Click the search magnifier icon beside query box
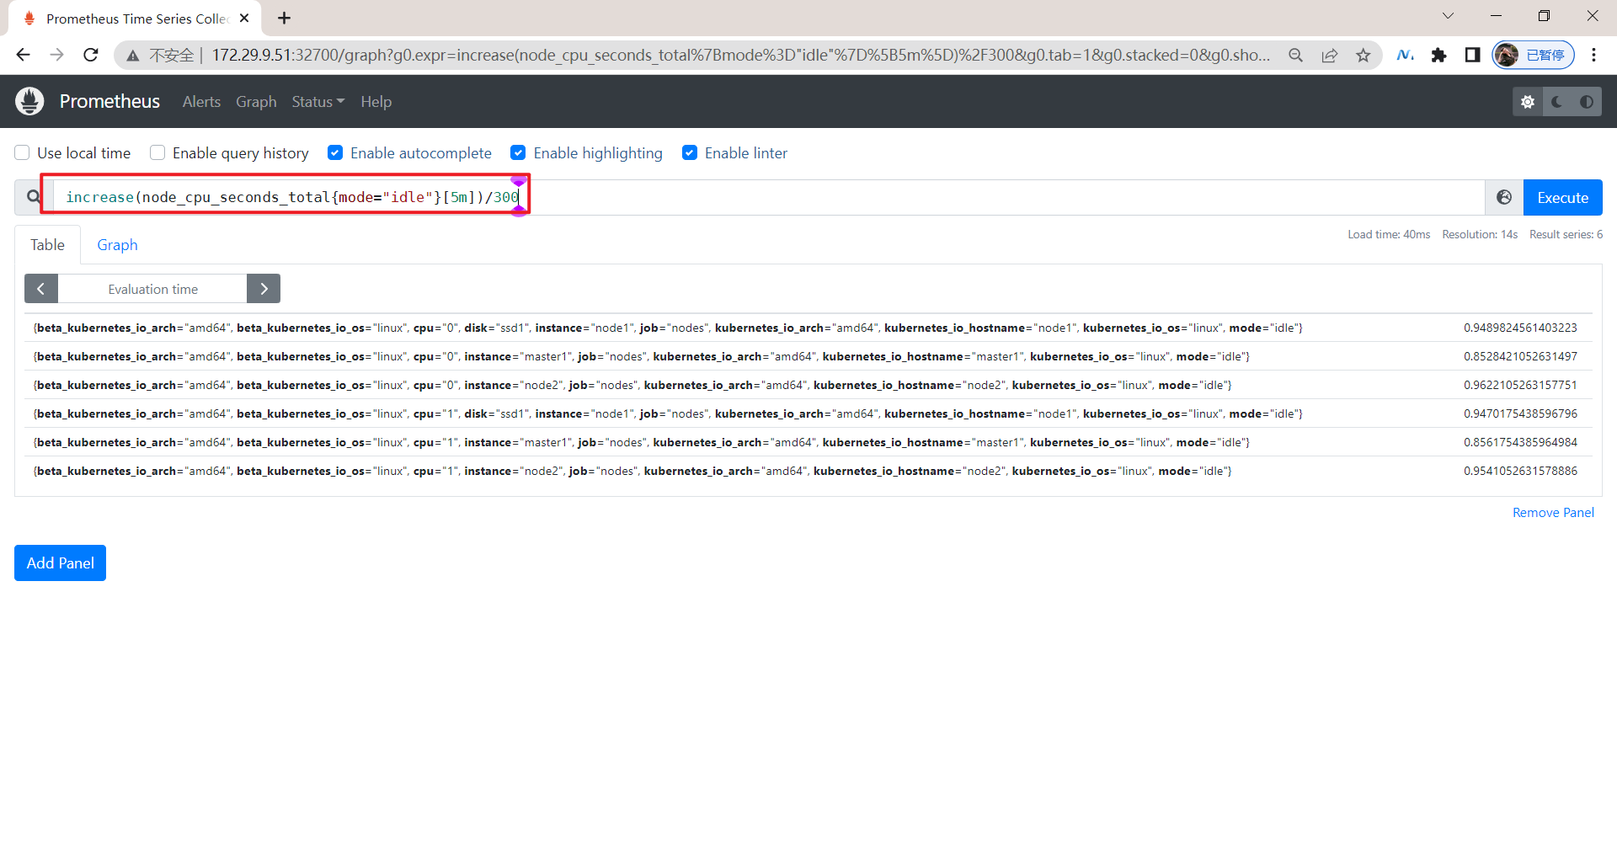The image size is (1617, 848). [x=34, y=197]
